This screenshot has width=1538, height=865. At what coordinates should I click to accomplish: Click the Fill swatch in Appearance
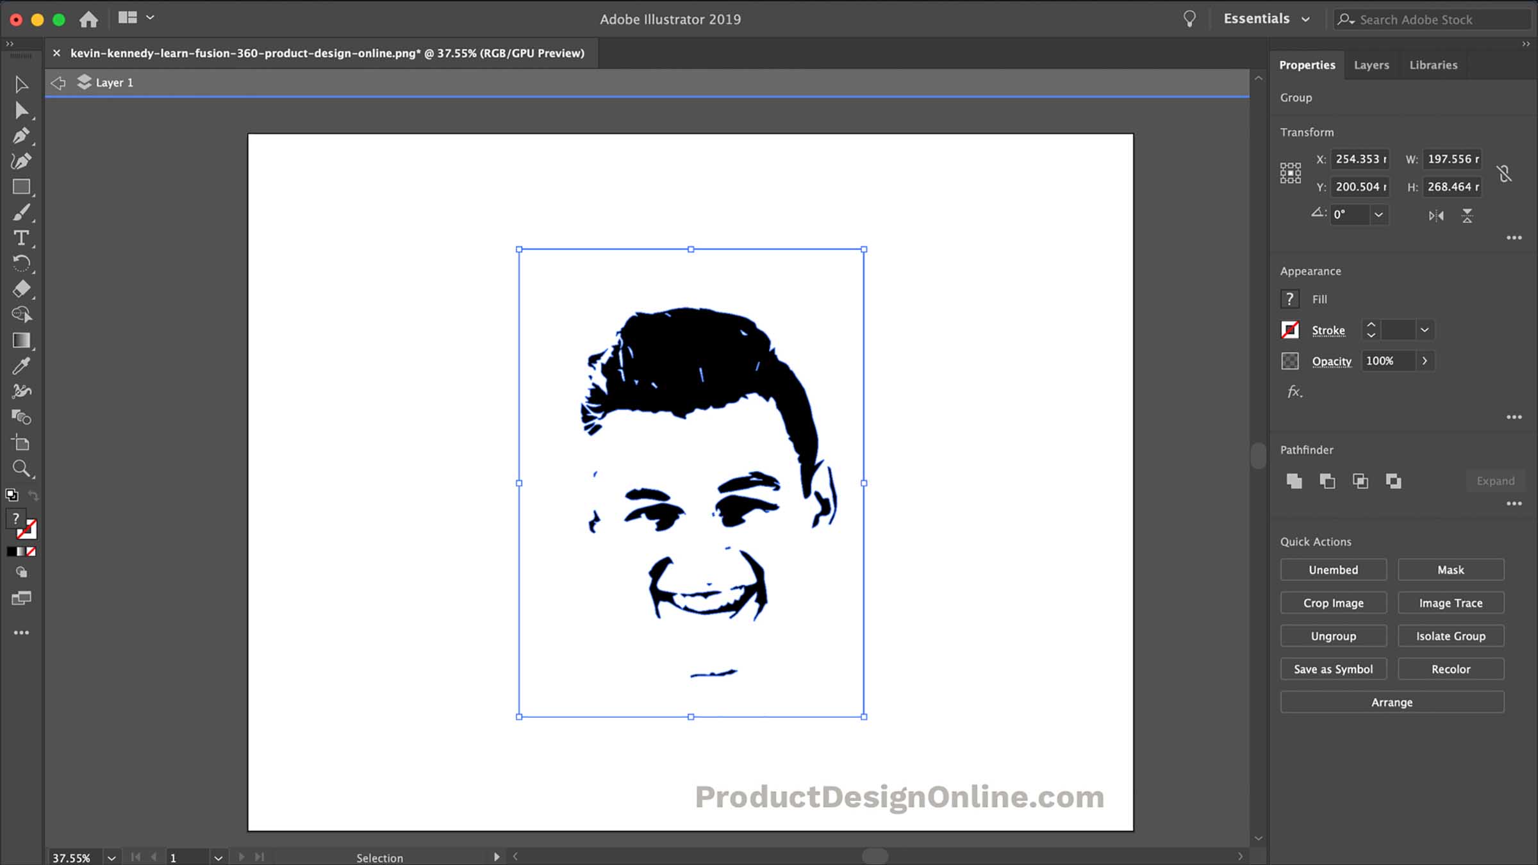click(x=1290, y=299)
